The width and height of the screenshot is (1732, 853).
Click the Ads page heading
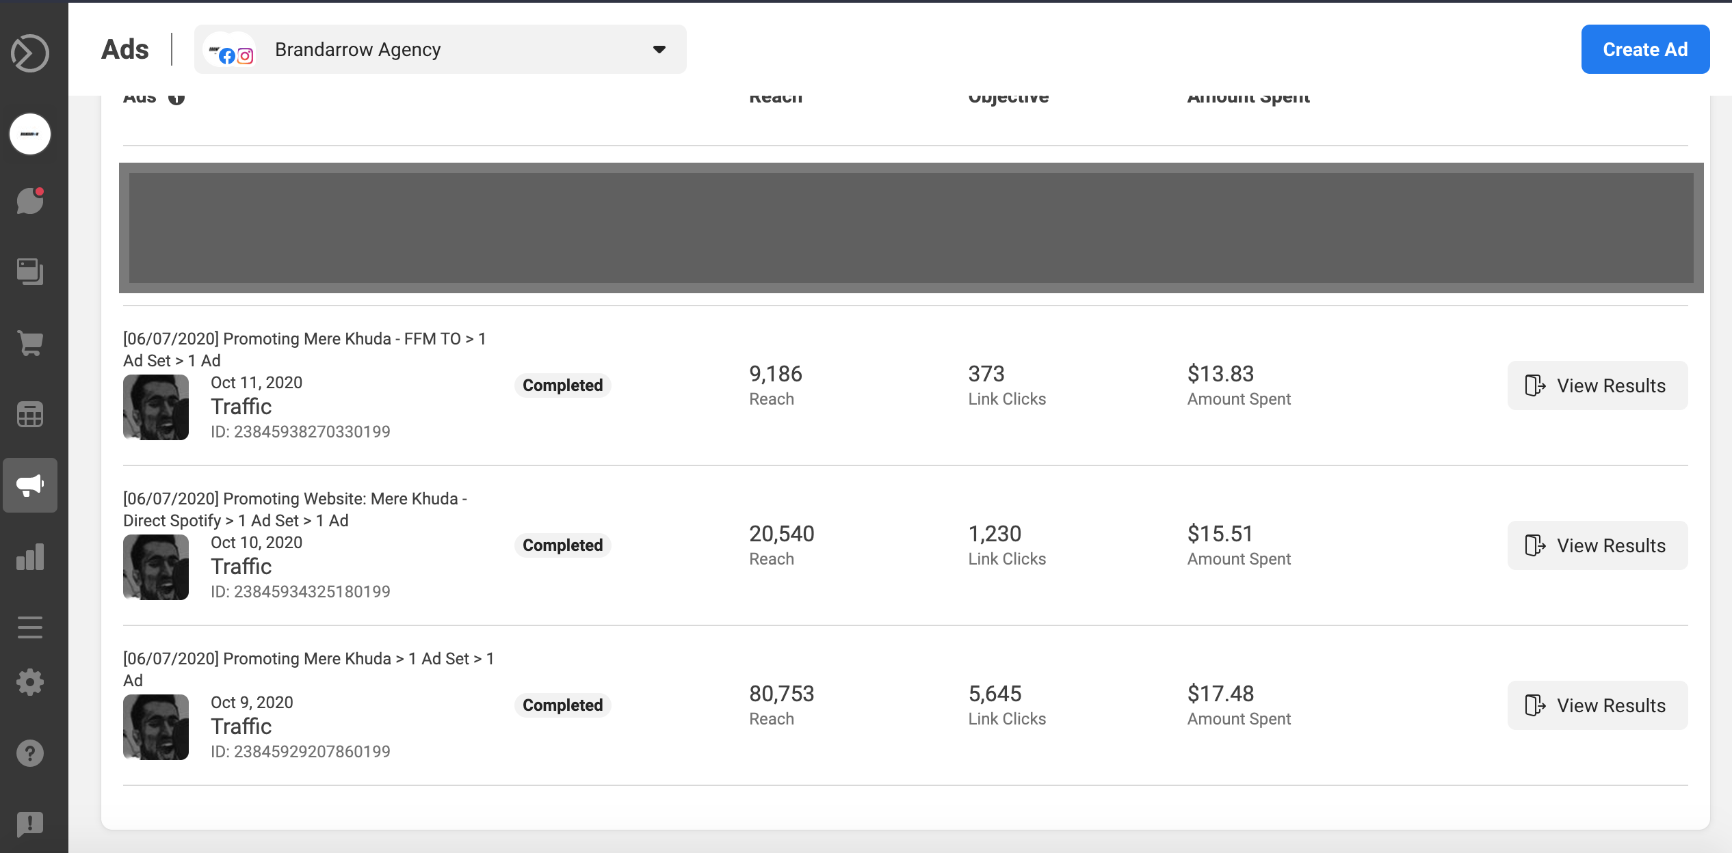click(125, 49)
